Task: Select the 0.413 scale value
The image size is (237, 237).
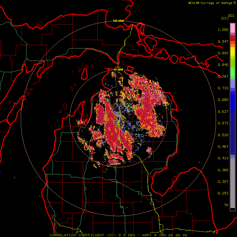Action: point(223,158)
